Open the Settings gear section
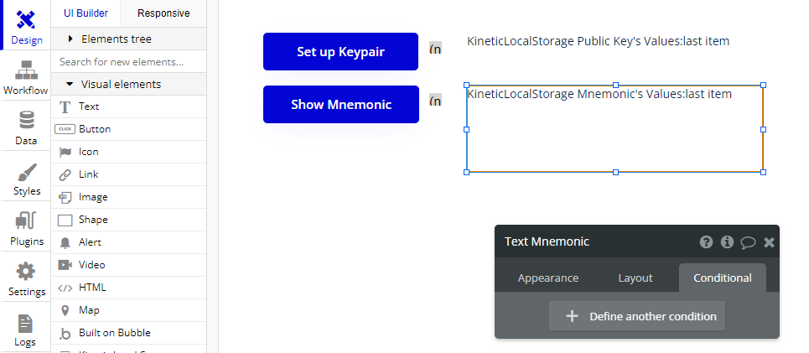Screen dimensions: 809x353 (25, 279)
